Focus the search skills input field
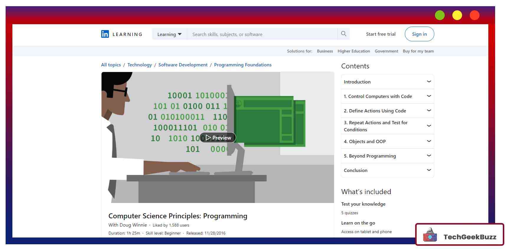The width and height of the screenshot is (509, 249). (262, 34)
